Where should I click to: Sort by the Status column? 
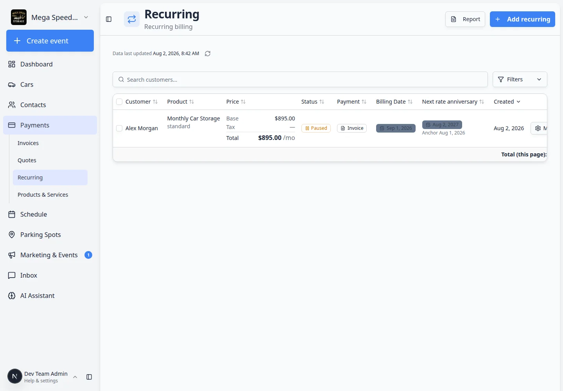313,102
